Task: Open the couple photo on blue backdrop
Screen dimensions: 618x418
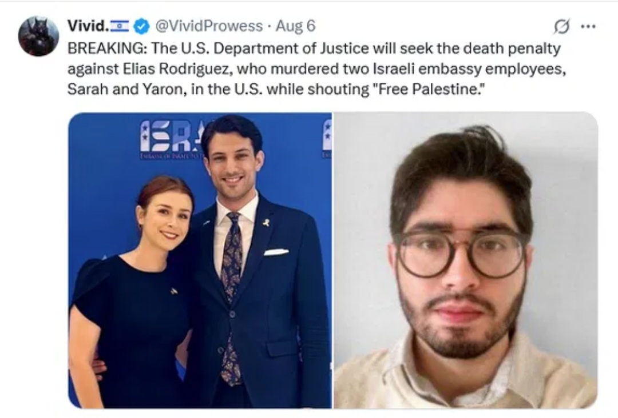Action: click(200, 260)
